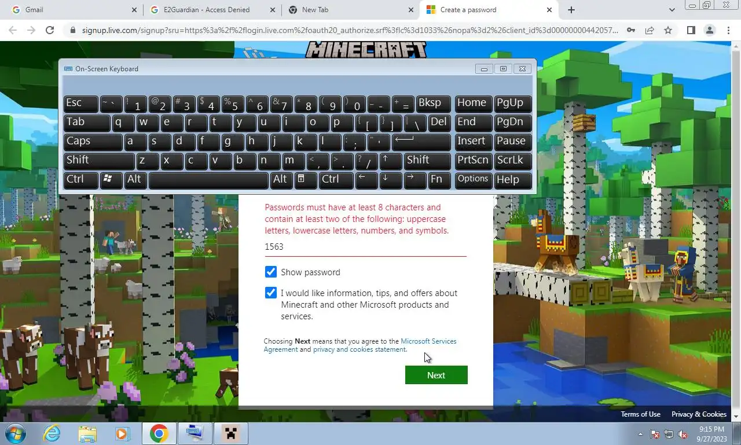Click the volume speaker tray icon

pos(683,434)
